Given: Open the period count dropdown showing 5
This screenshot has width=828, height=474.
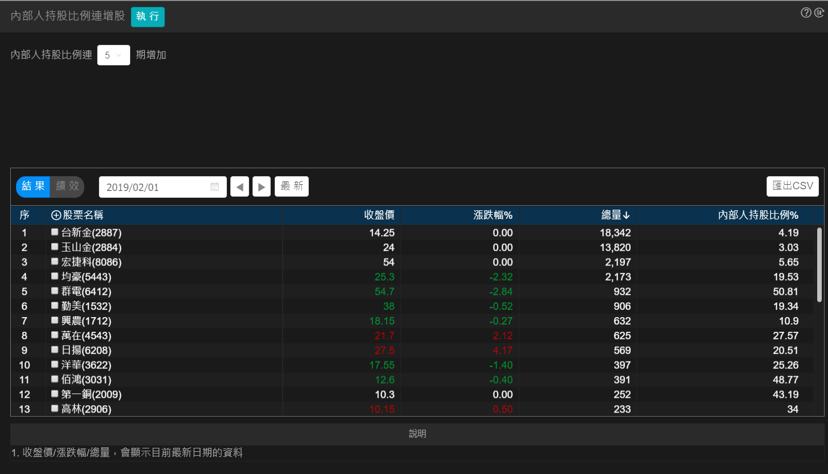Looking at the screenshot, I should [x=113, y=55].
